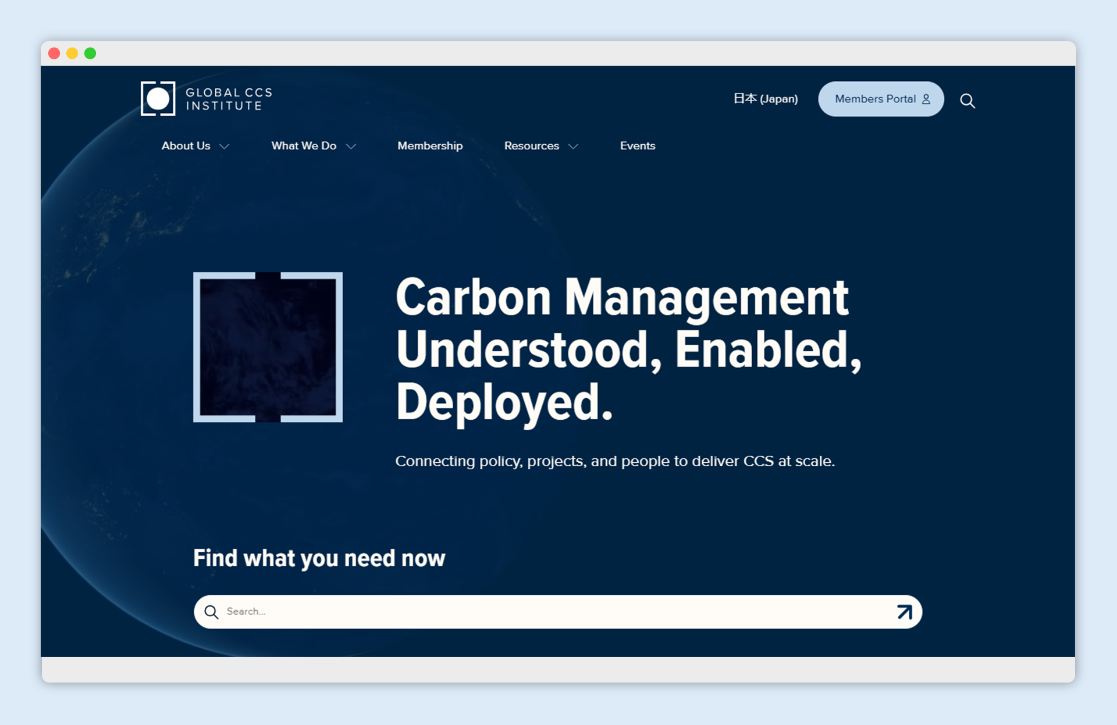Expand the Resources chevron

pos(573,147)
